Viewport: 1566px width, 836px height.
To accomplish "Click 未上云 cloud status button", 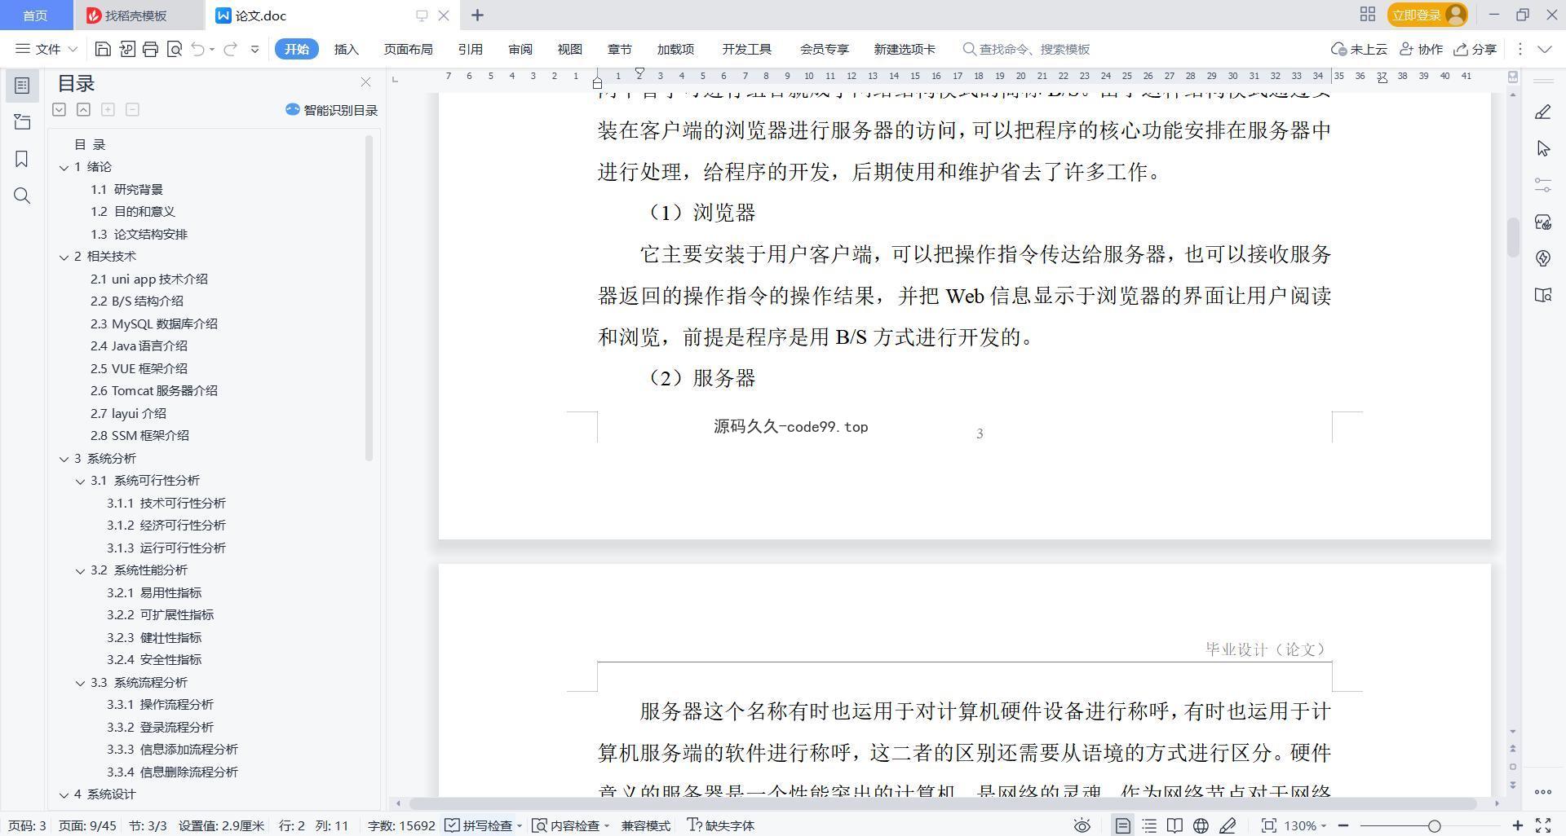I will coord(1359,49).
